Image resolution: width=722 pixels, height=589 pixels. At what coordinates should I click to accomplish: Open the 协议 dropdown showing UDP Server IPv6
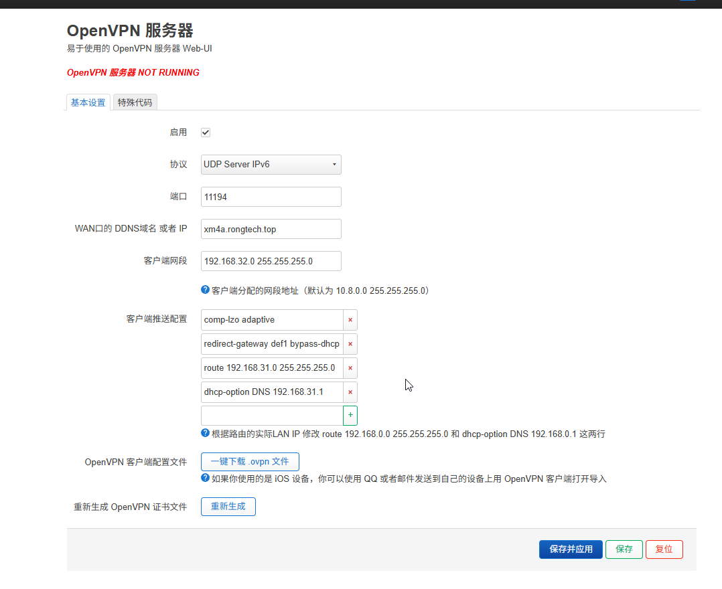point(271,165)
